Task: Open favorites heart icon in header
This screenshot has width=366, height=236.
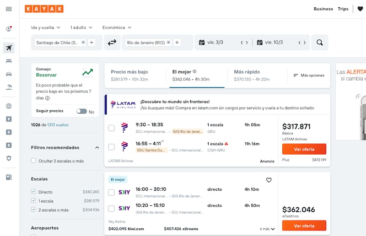Action: pyautogui.click(x=360, y=9)
